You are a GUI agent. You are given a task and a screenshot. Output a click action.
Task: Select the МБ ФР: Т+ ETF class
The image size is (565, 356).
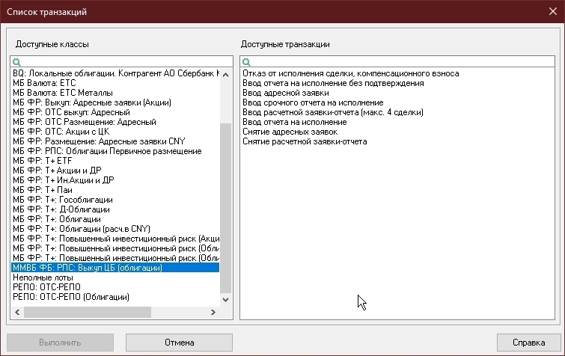click(x=115, y=161)
